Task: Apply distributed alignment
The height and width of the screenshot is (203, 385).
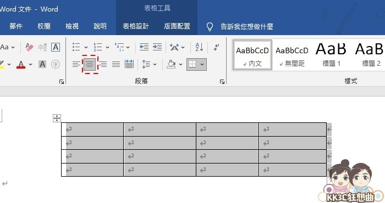Action: point(129,64)
